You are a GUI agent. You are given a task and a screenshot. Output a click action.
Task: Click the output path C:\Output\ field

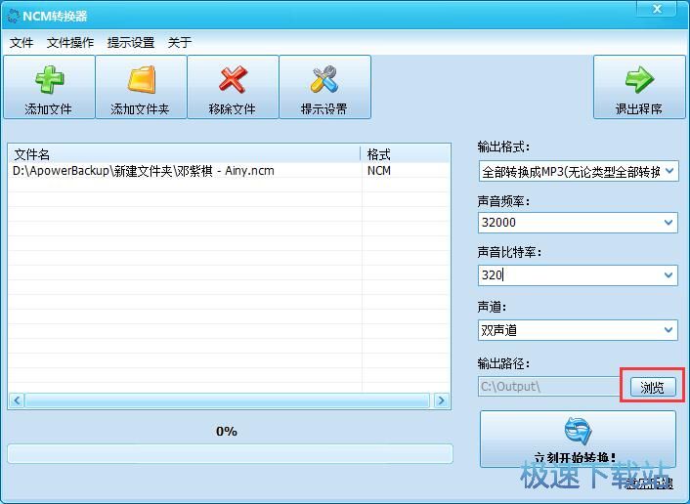(x=551, y=386)
